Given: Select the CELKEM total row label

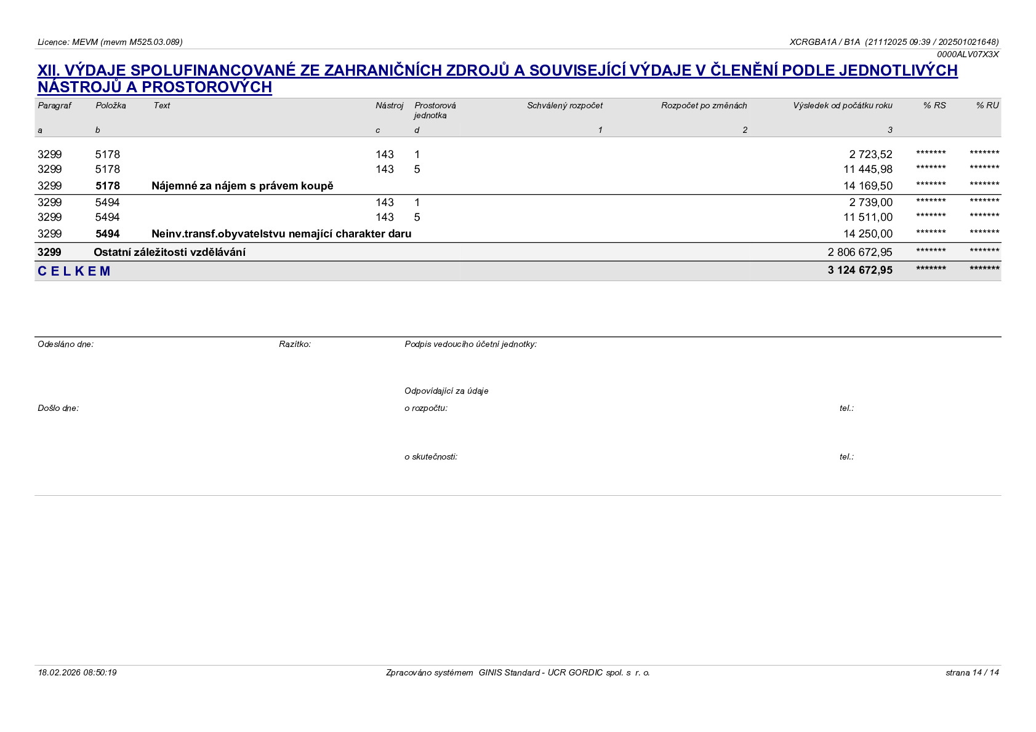Looking at the screenshot, I should click(74, 271).
